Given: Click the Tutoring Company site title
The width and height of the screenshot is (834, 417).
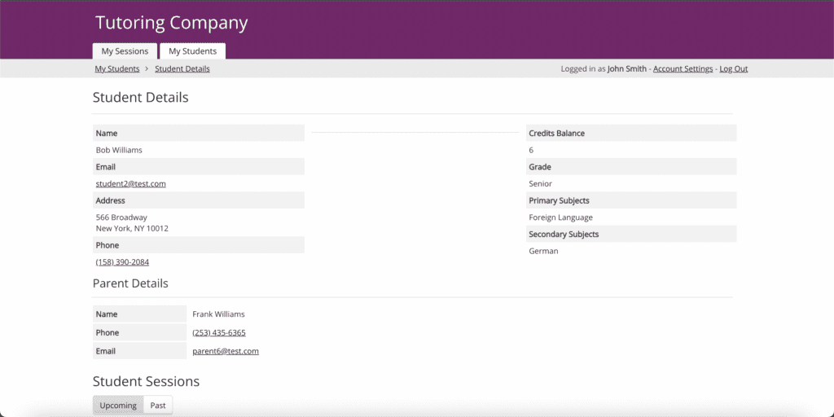Looking at the screenshot, I should tap(171, 23).
